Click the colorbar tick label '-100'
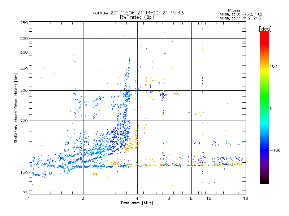Screen dimensions: 289x216 coord(275,150)
